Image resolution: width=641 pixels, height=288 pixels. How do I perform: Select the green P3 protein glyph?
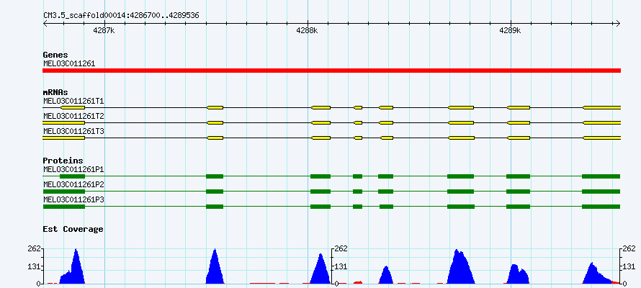tap(331, 207)
